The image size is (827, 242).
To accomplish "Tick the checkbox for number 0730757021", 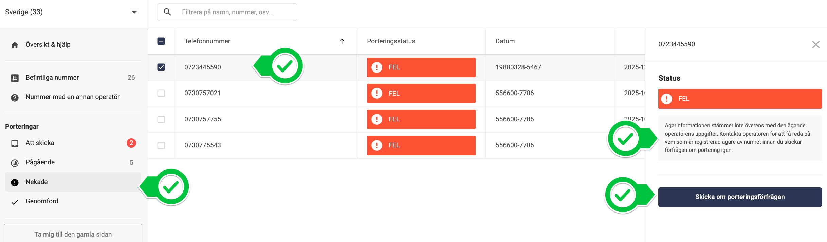I will (x=161, y=93).
